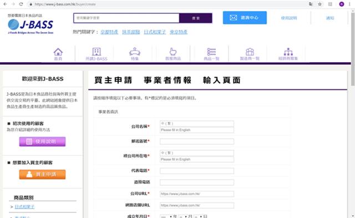Image resolution: width=355 pixels, height=218 pixels.
Task: Open the blue 諮詢中心 inquiry center button
Action: [245, 18]
